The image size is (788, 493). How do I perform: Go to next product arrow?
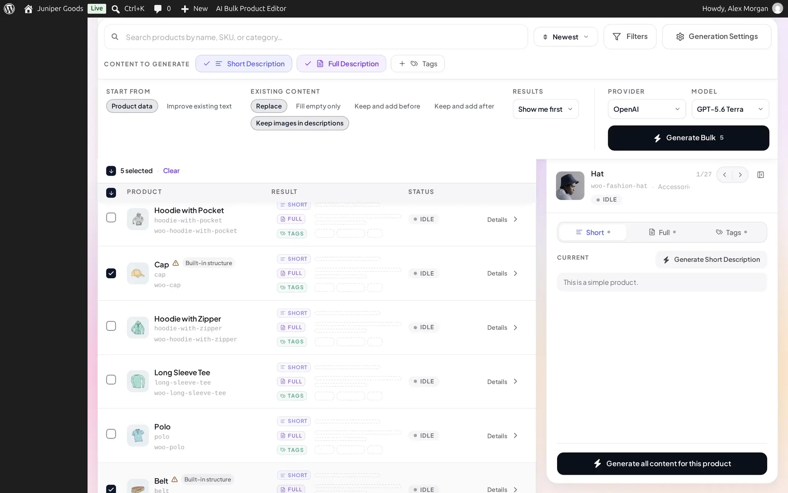pos(740,175)
